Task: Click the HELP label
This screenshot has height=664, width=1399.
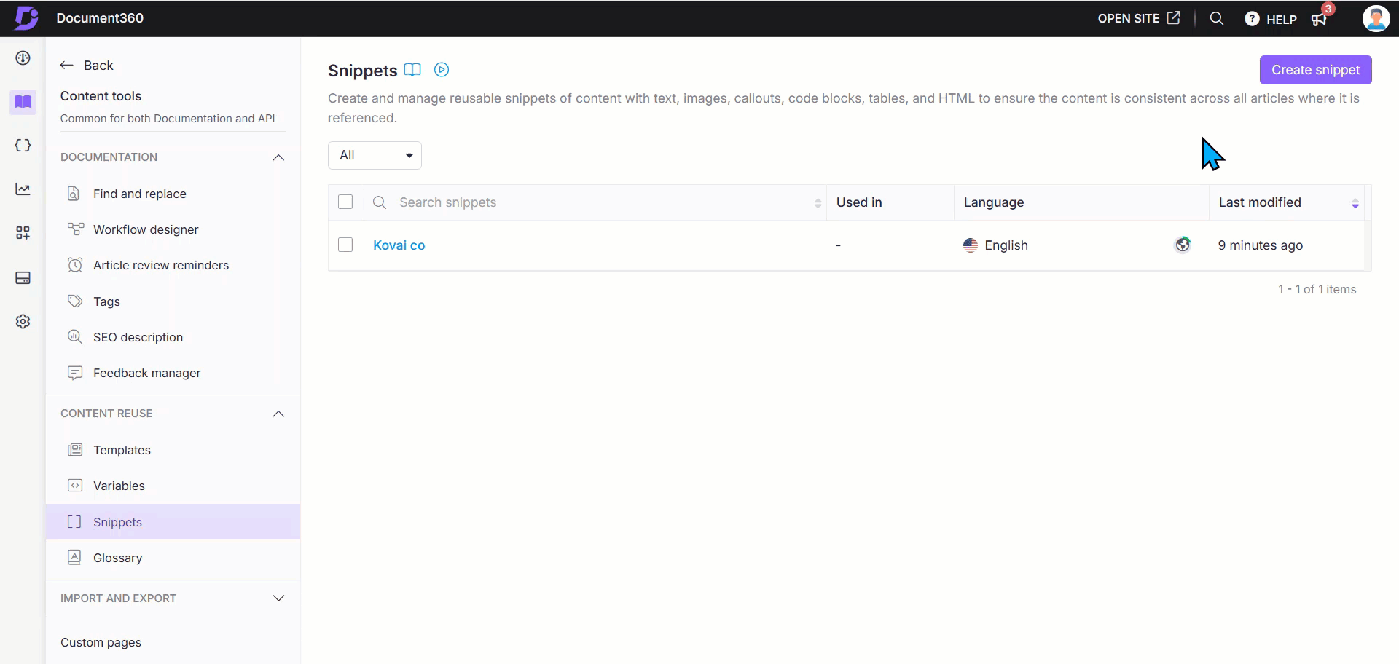Action: point(1282,20)
